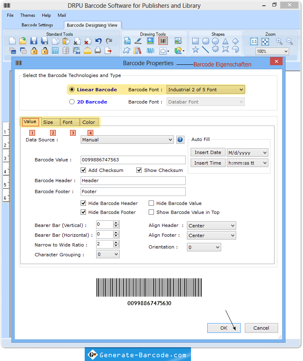Image resolution: width=303 pixels, height=361 pixels.
Task: Select the 2D Barcode radio button
Action: click(x=72, y=102)
